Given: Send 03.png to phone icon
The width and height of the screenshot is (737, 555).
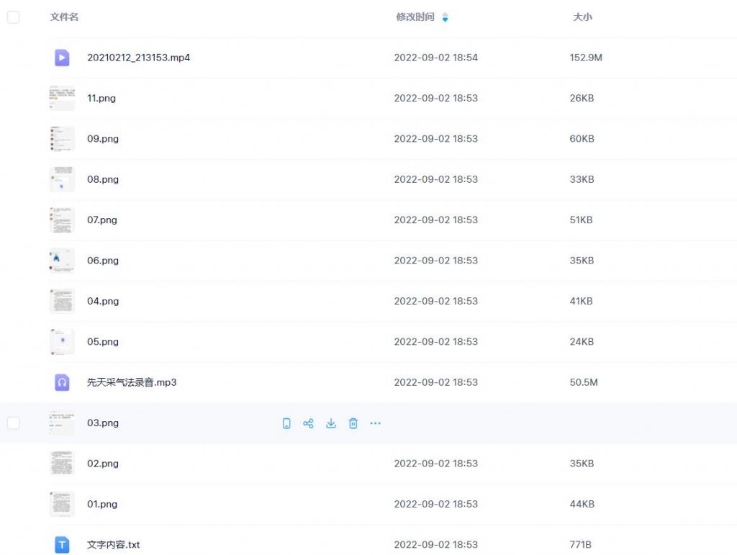Looking at the screenshot, I should 286,423.
